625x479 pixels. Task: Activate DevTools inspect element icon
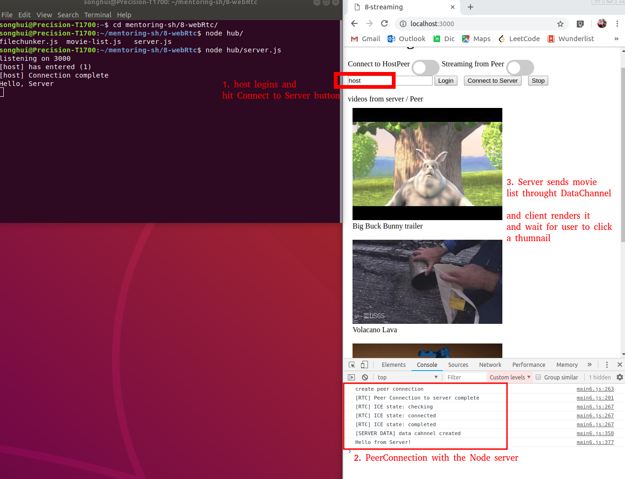coord(352,365)
